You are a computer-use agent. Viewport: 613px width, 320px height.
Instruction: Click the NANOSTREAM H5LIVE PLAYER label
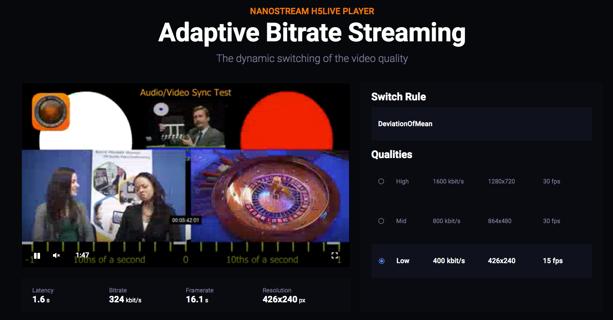tap(312, 11)
